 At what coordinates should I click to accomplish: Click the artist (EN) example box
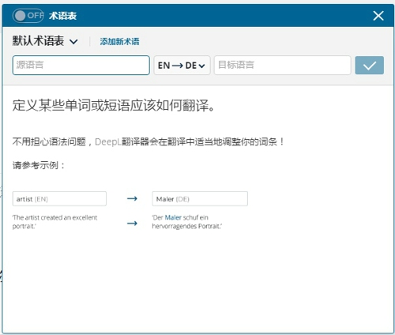(x=59, y=199)
